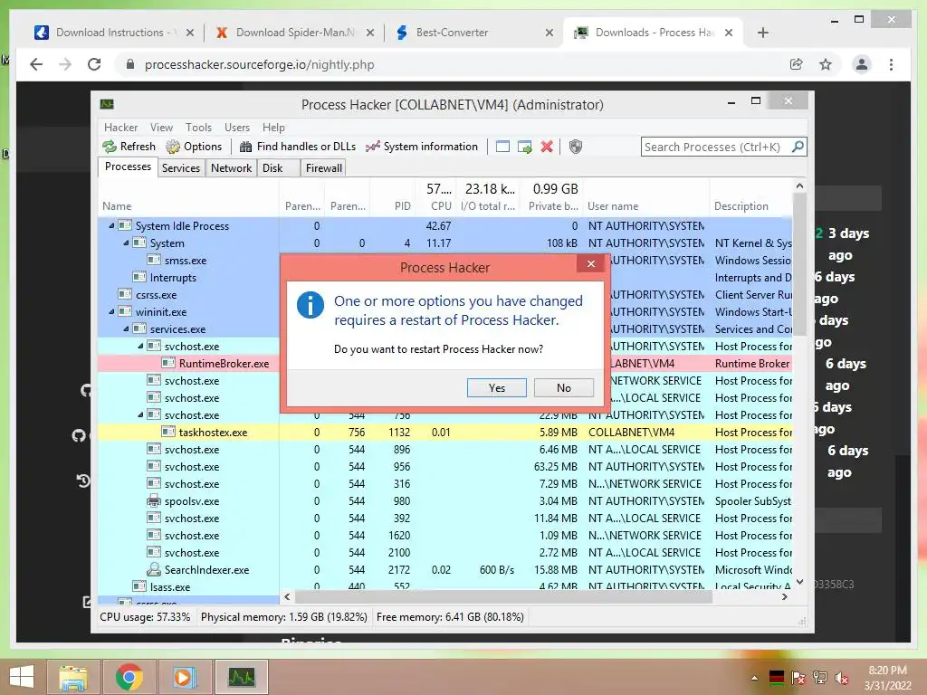
Task: Switch to the Services tab
Action: coord(181,168)
